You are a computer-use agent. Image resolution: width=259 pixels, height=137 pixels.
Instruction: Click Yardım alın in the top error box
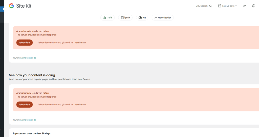point(80,43)
